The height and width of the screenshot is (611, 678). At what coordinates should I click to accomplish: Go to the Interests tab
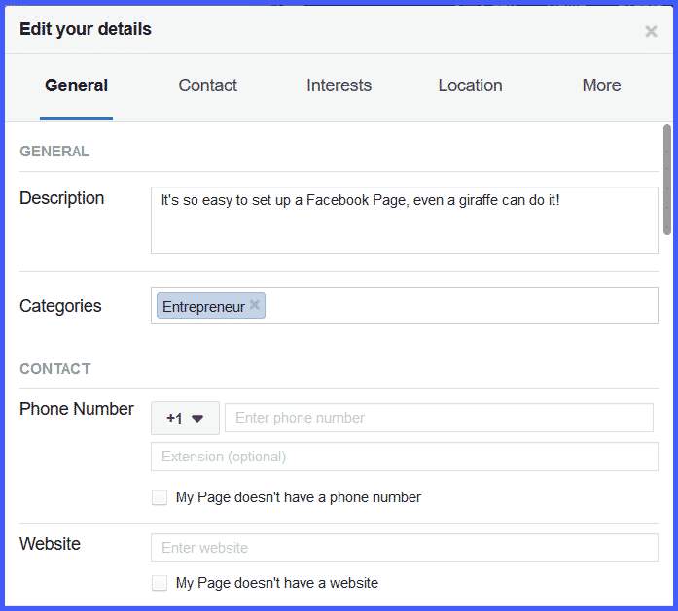click(339, 85)
